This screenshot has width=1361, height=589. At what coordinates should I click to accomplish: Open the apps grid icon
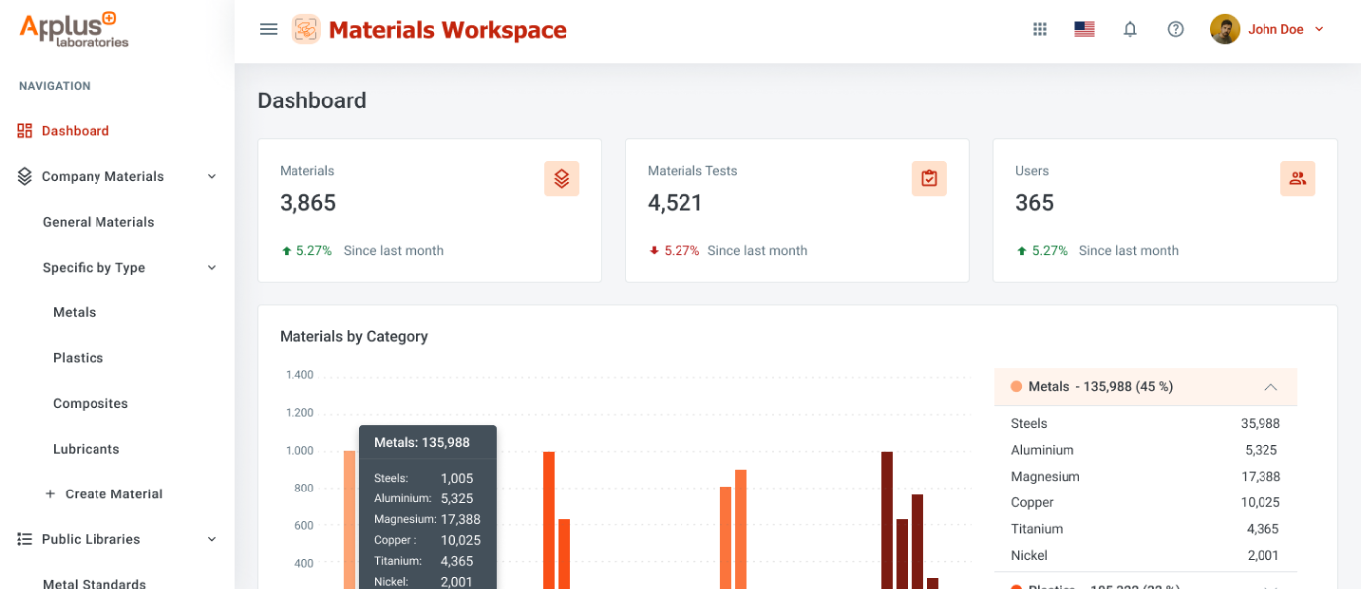click(1040, 29)
